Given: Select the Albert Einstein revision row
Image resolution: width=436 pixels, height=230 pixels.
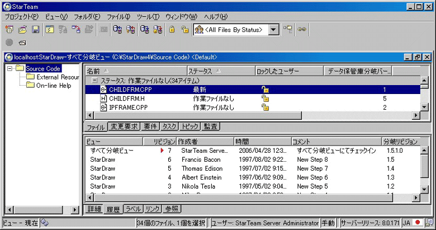Looking at the screenshot, I should [253, 177].
